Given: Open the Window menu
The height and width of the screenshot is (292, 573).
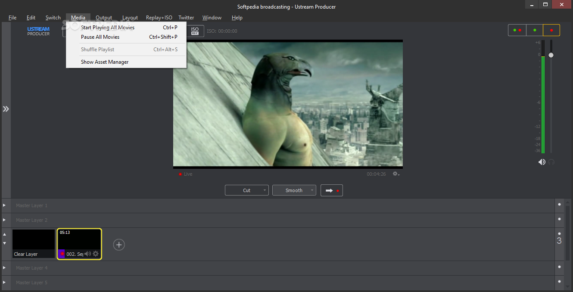Looking at the screenshot, I should pos(212,18).
